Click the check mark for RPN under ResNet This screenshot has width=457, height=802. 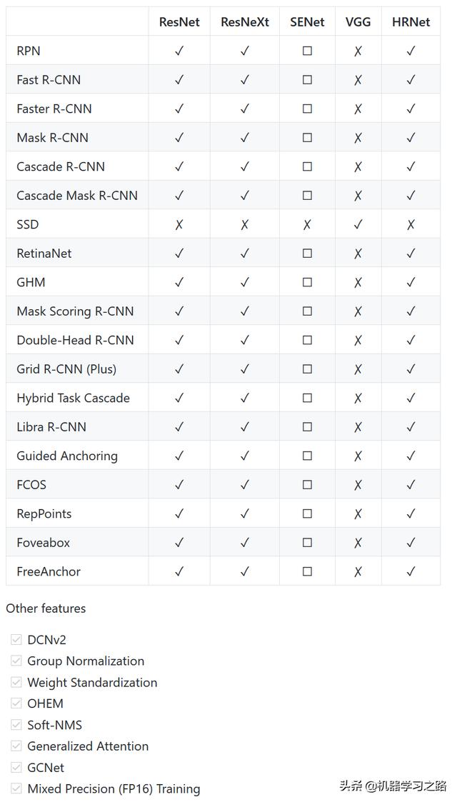(x=179, y=51)
